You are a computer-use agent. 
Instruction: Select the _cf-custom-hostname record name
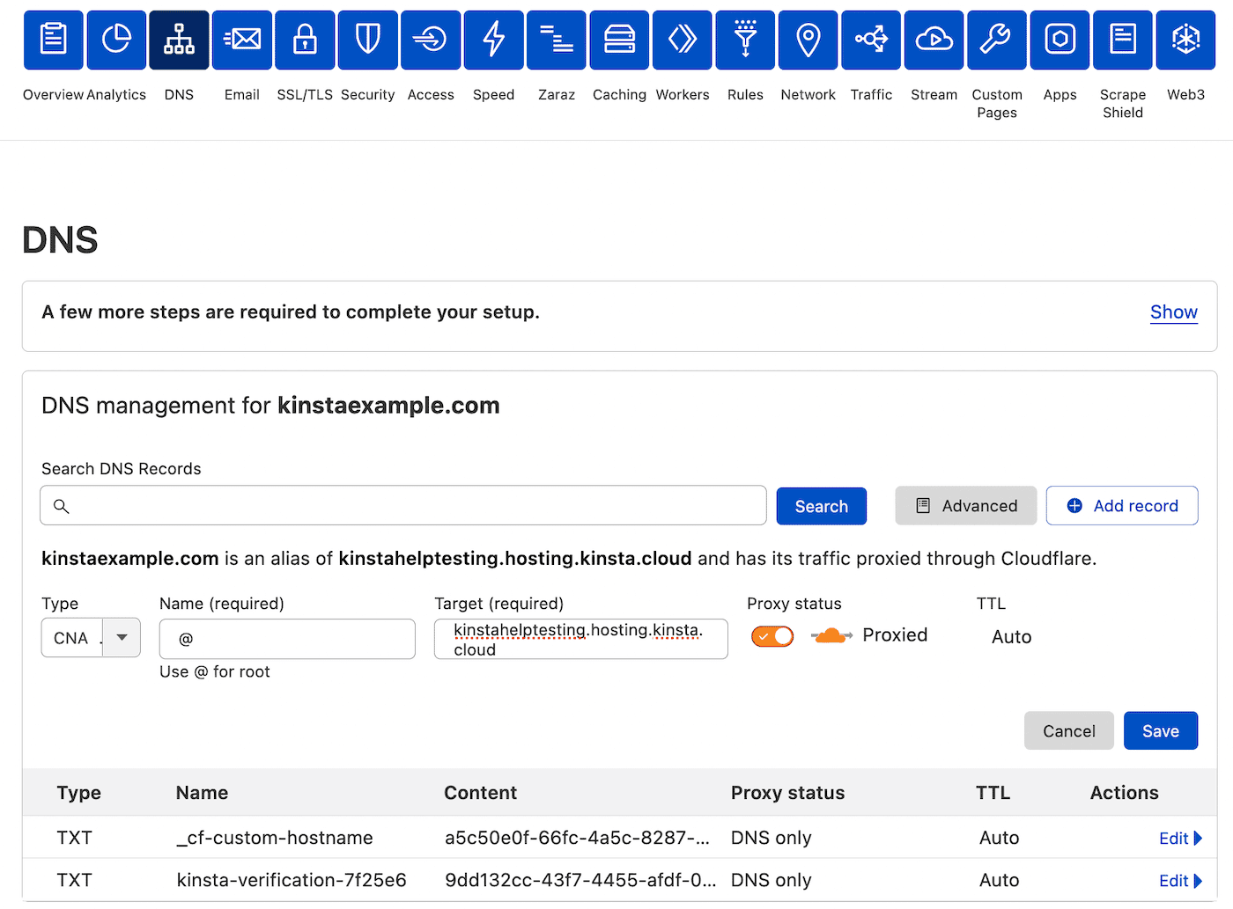click(x=275, y=839)
